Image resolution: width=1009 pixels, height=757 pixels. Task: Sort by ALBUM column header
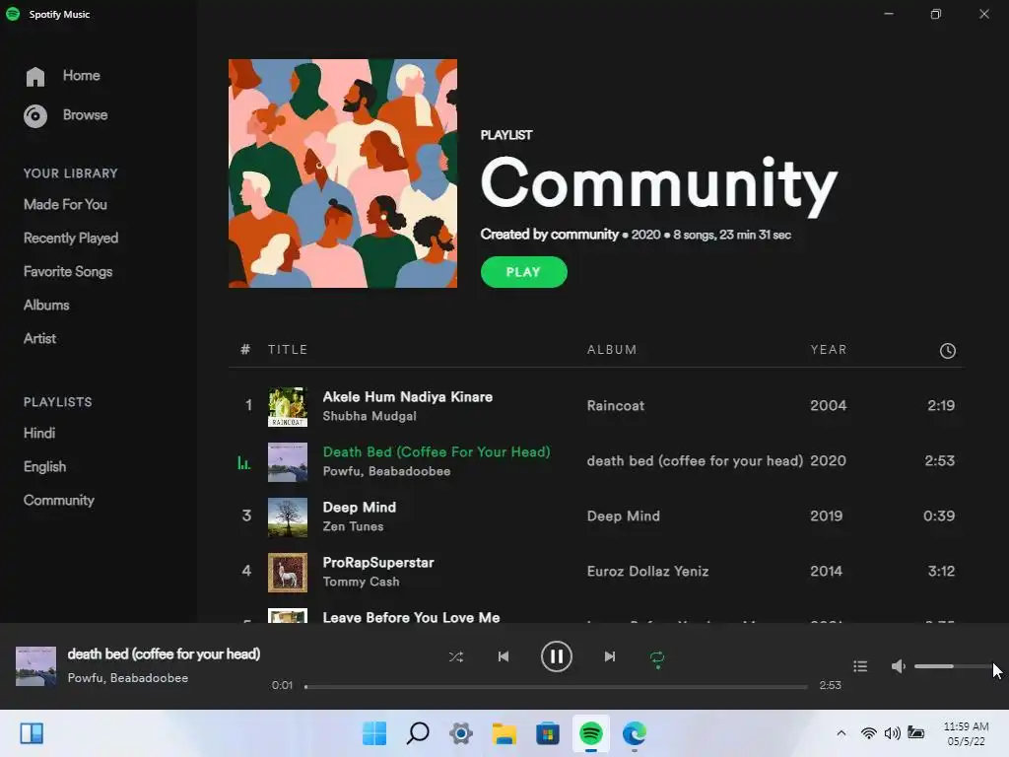[611, 350]
